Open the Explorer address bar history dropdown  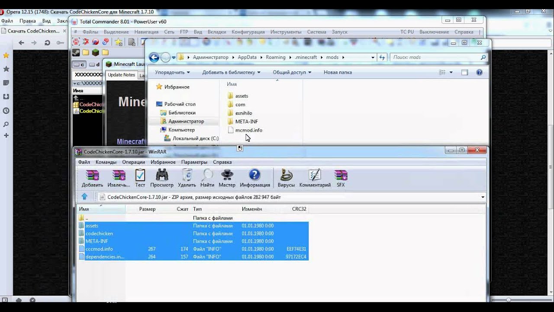(x=373, y=57)
